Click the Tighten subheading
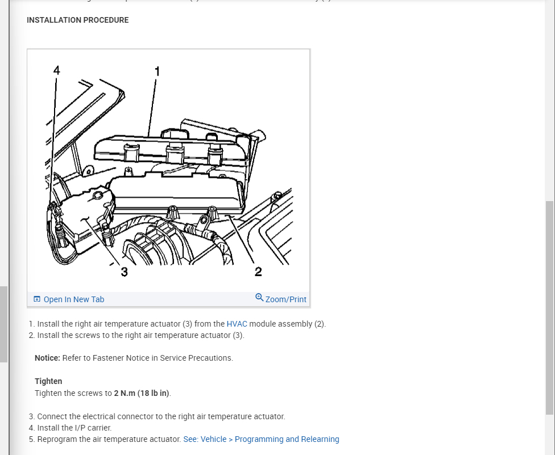The image size is (555, 455). pyautogui.click(x=48, y=381)
